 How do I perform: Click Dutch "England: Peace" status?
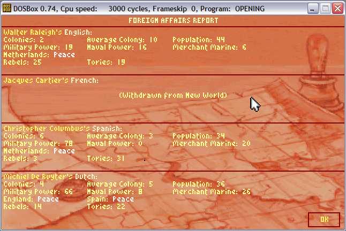click(x=31, y=199)
